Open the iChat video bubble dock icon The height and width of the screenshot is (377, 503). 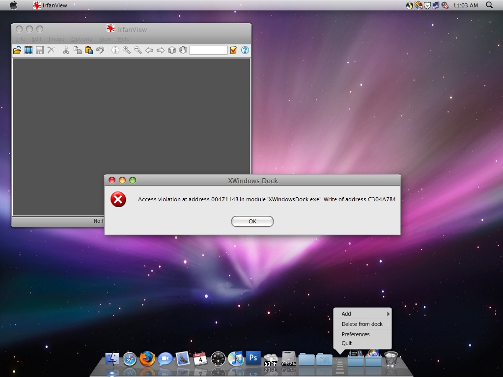click(x=165, y=359)
